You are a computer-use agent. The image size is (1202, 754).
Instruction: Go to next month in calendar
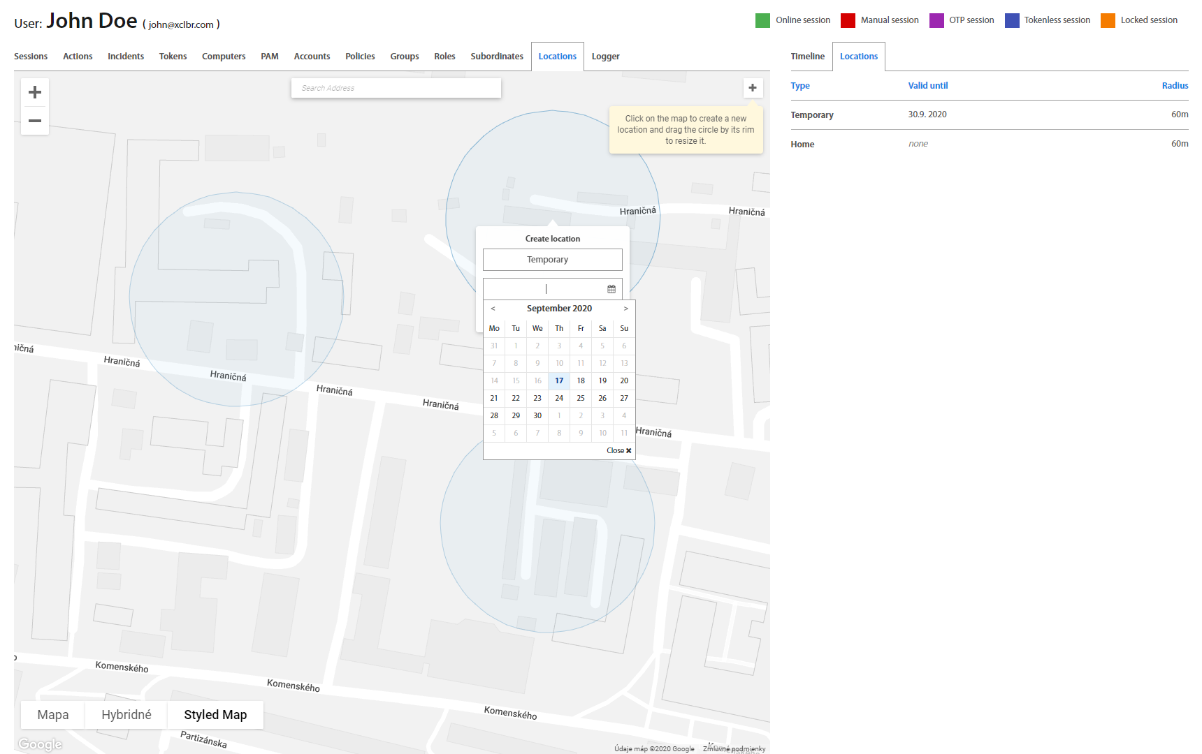coord(625,309)
